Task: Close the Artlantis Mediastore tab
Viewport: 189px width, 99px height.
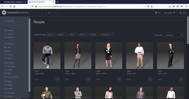Action: click(x=53, y=2)
